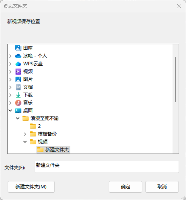Expand the WPS云盘 tree node

click(x=10, y=64)
